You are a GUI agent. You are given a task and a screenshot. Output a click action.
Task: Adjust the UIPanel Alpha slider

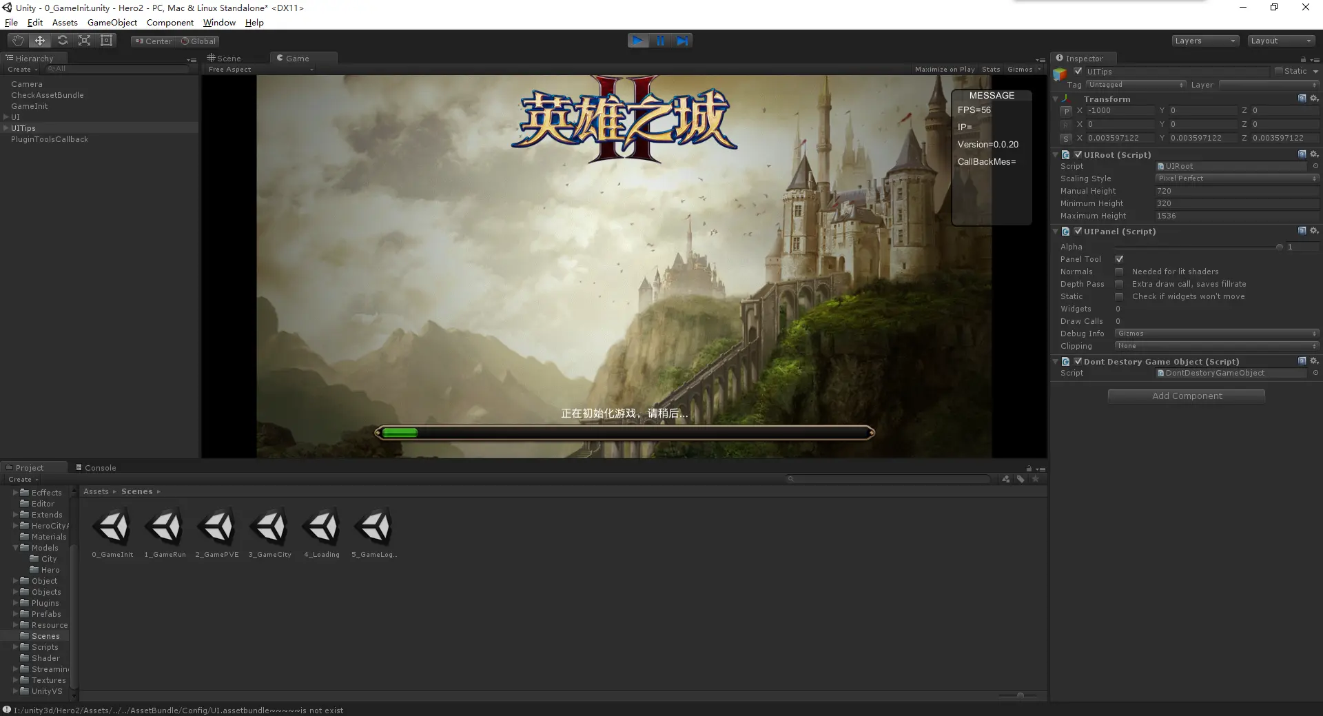1198,247
